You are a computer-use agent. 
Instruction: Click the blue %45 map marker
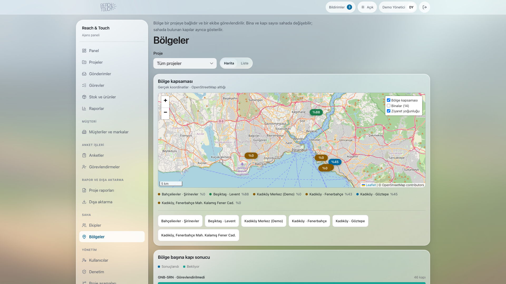[335, 162]
